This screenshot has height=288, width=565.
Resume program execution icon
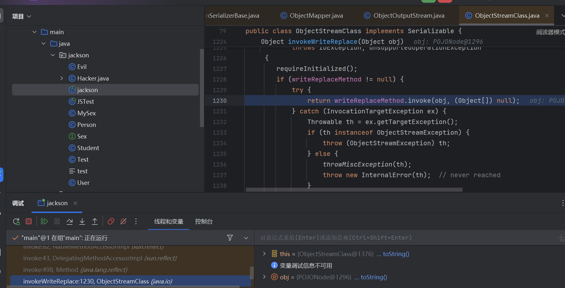click(x=44, y=221)
